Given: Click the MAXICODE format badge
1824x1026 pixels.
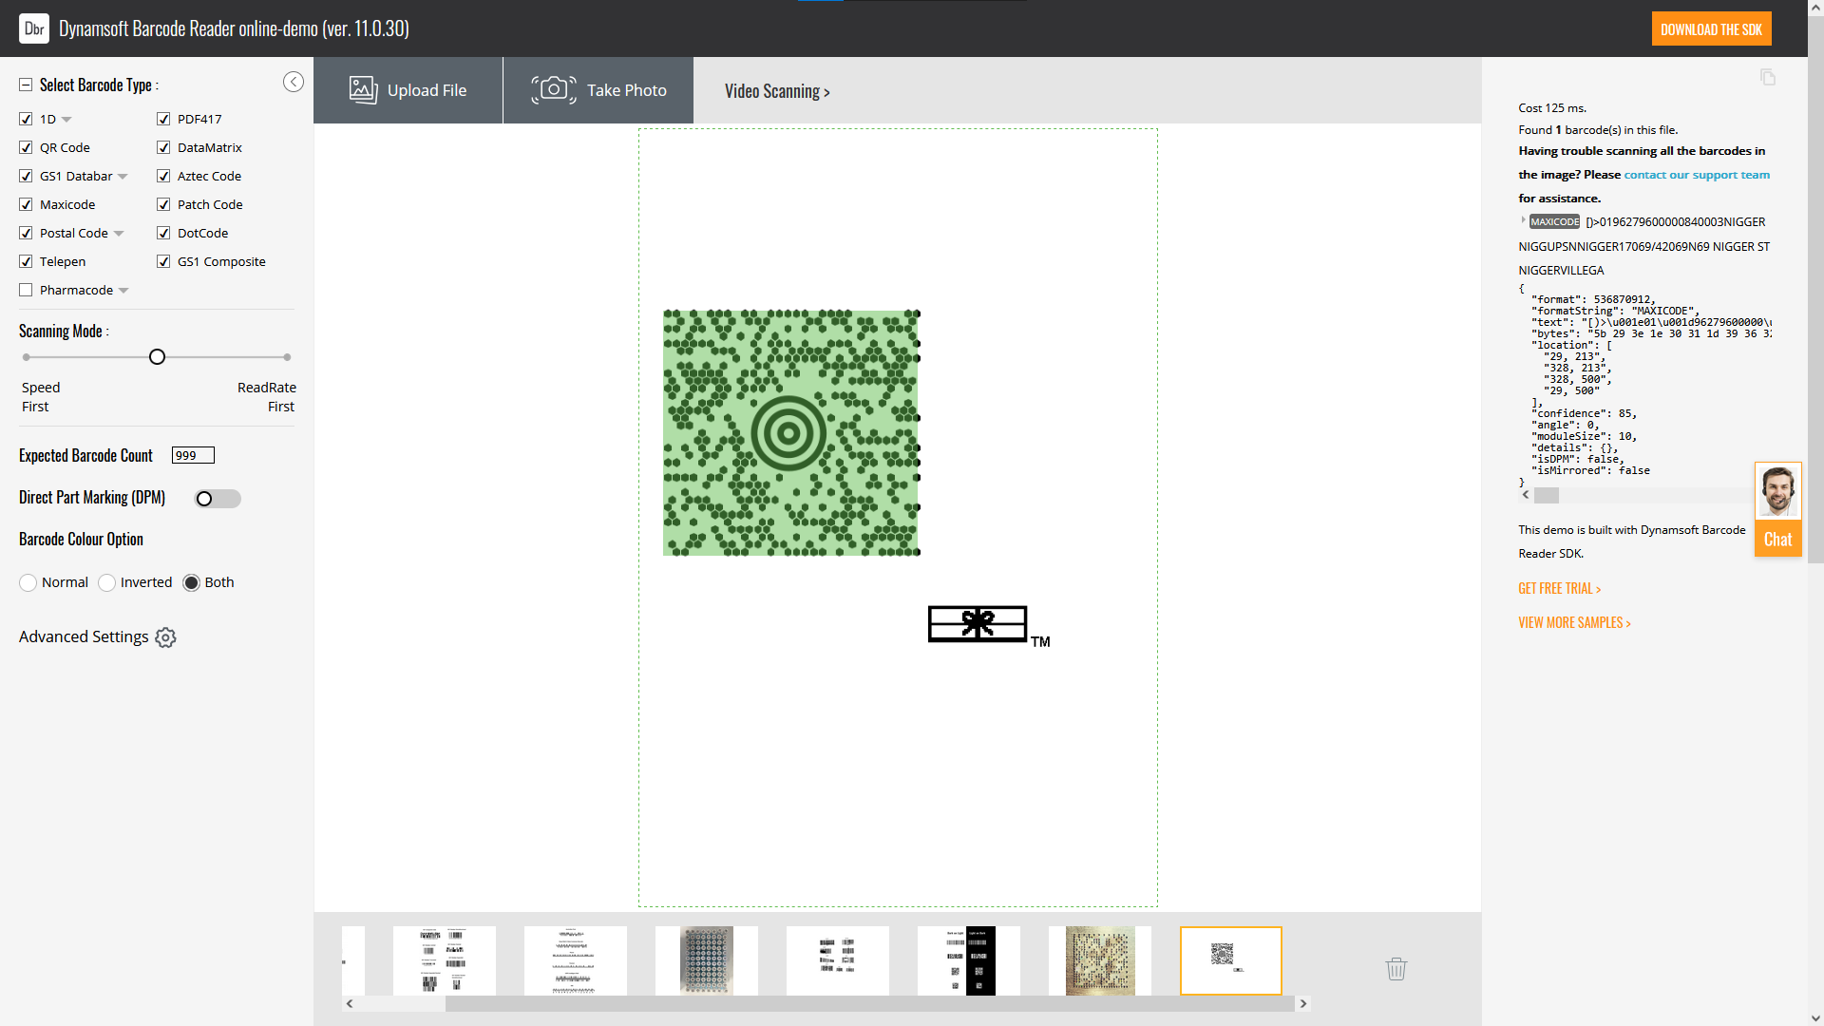Looking at the screenshot, I should (1554, 221).
